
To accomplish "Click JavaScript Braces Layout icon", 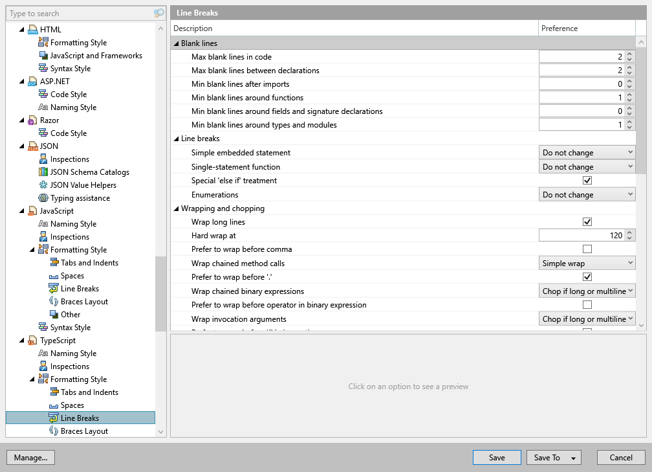I will [x=54, y=302].
